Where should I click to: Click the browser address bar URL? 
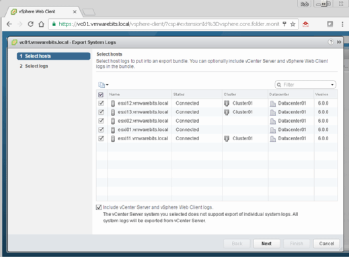pyautogui.click(x=169, y=24)
